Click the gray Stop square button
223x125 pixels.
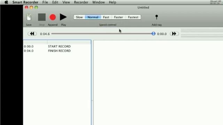tap(42, 17)
